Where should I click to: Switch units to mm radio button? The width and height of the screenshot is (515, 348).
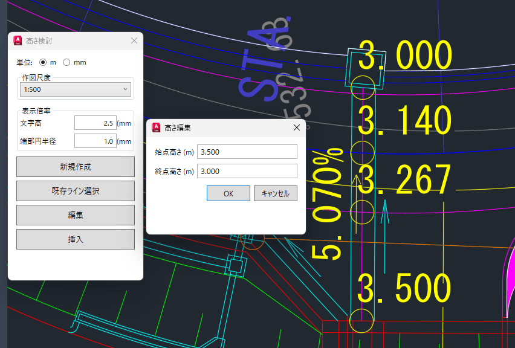click(66, 62)
